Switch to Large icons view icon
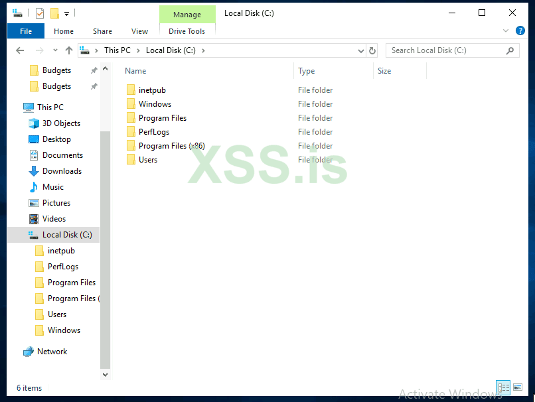The width and height of the screenshot is (535, 402). pos(518,387)
